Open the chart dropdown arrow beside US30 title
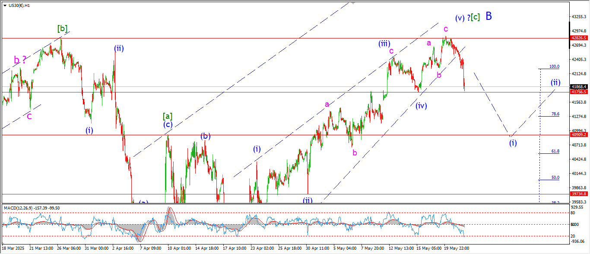 (x=4, y=5)
